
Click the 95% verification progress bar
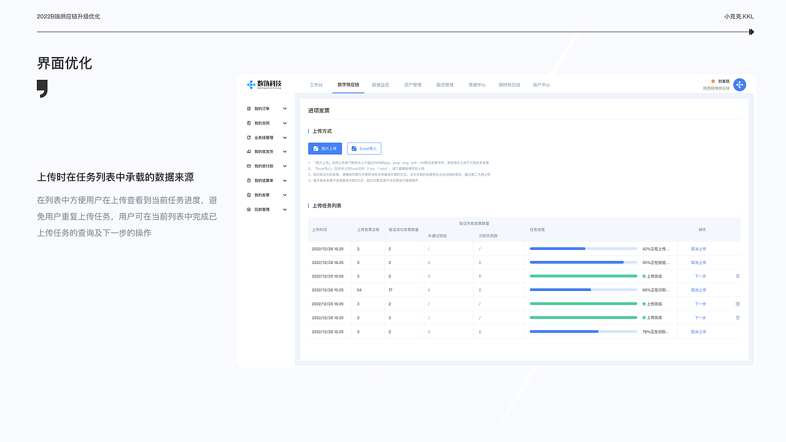click(x=583, y=262)
